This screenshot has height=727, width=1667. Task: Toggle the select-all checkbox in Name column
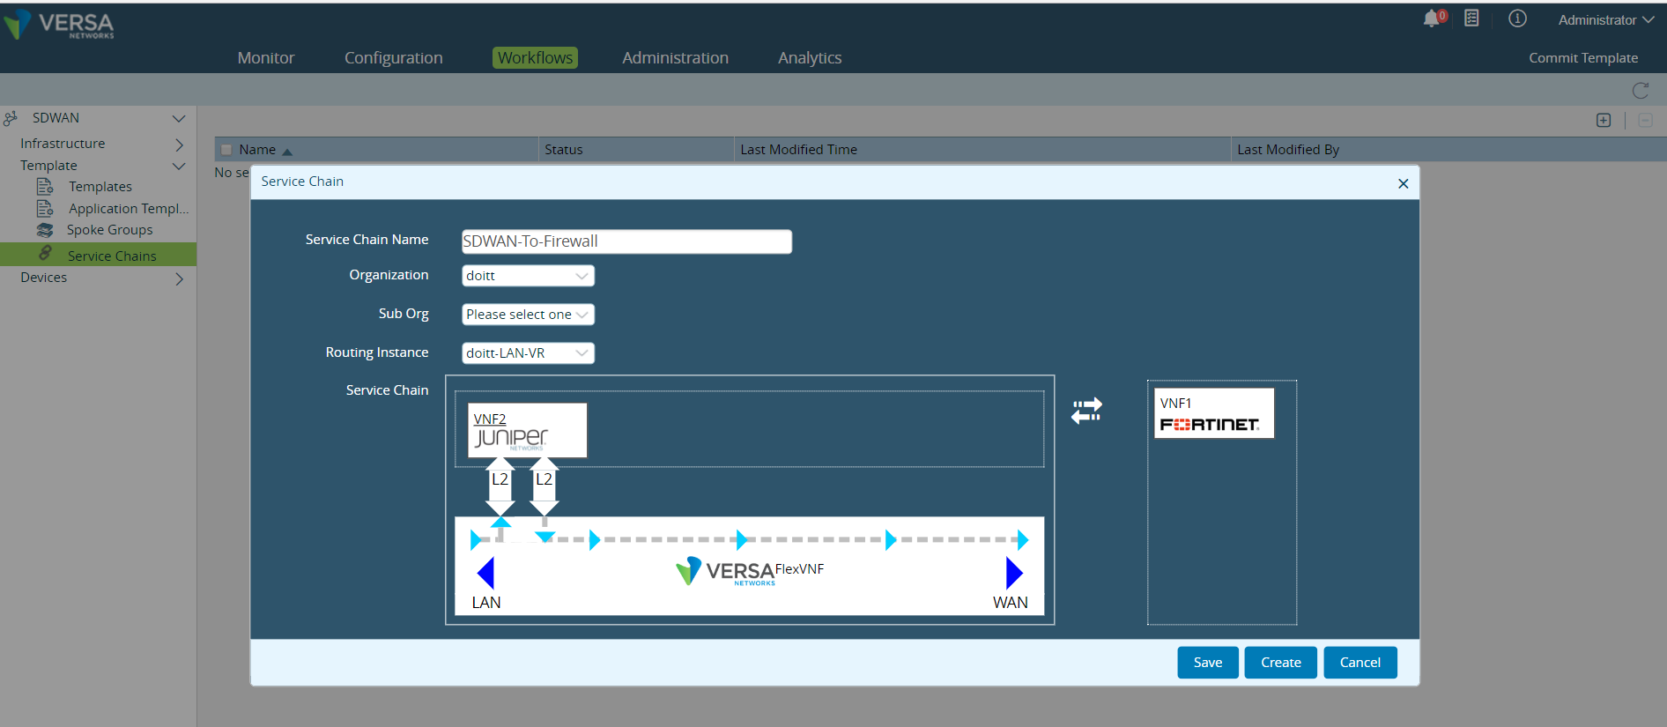pyautogui.click(x=226, y=150)
